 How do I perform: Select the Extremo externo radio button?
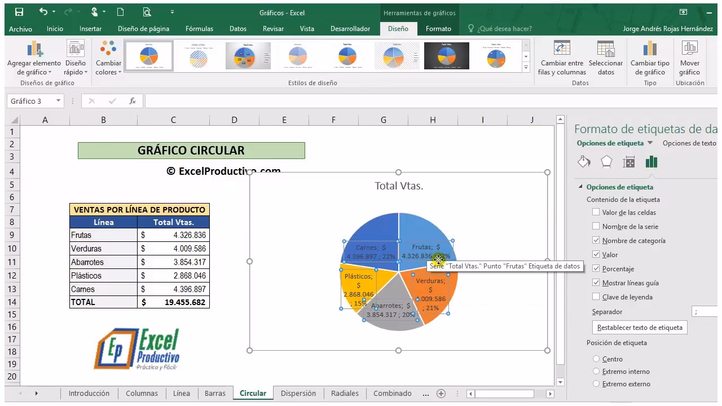[596, 384]
